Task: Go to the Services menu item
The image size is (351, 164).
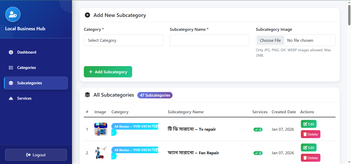Action: coord(24,98)
